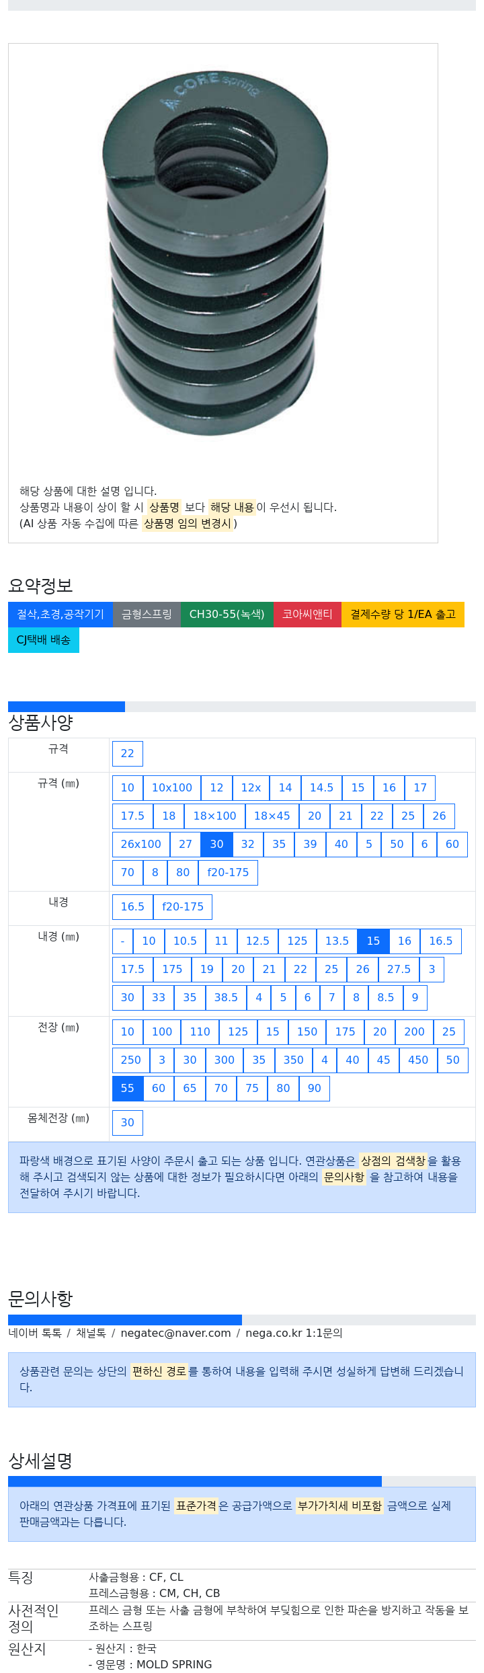The image size is (484, 1673).
Task: Select highlighted 55 in 전장 (mm)
Action: tap(128, 1088)
